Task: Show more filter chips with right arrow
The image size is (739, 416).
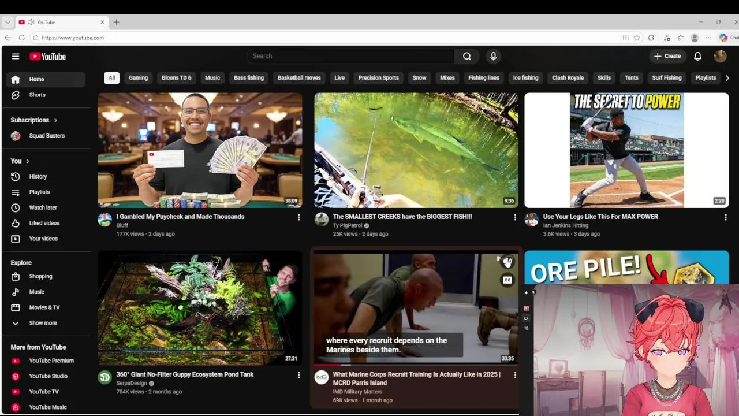Action: [x=727, y=78]
